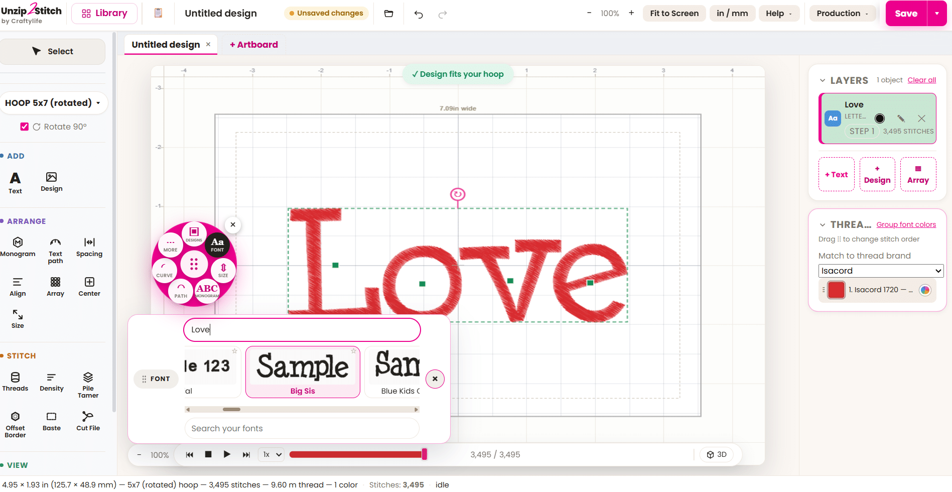Choose Size in the radial menu

tap(223, 270)
